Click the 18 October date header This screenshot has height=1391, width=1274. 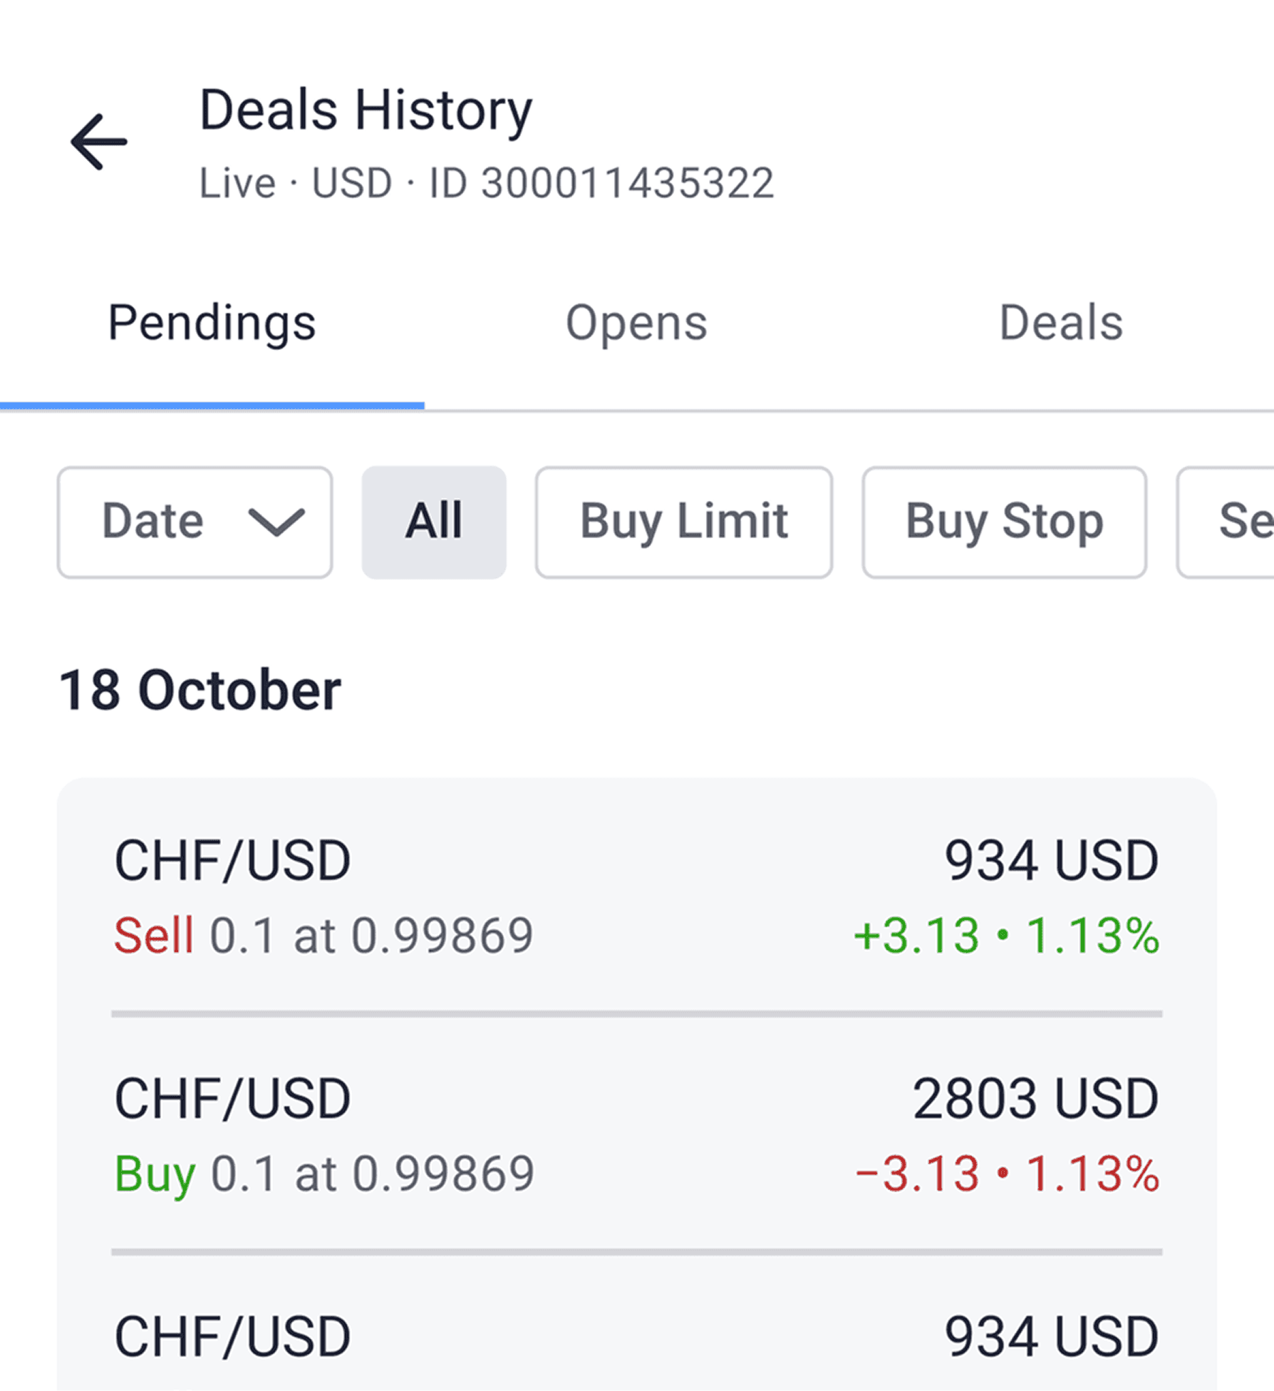pos(200,690)
